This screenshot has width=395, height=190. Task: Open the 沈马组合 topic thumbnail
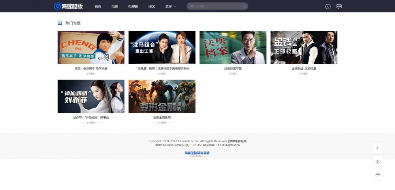pyautogui.click(x=162, y=47)
